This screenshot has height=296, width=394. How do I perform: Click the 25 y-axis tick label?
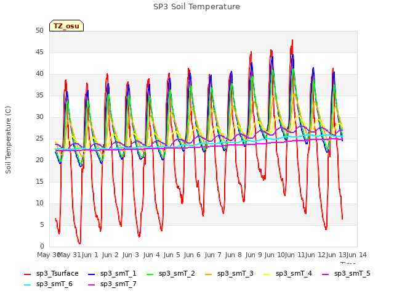pyautogui.click(x=39, y=138)
